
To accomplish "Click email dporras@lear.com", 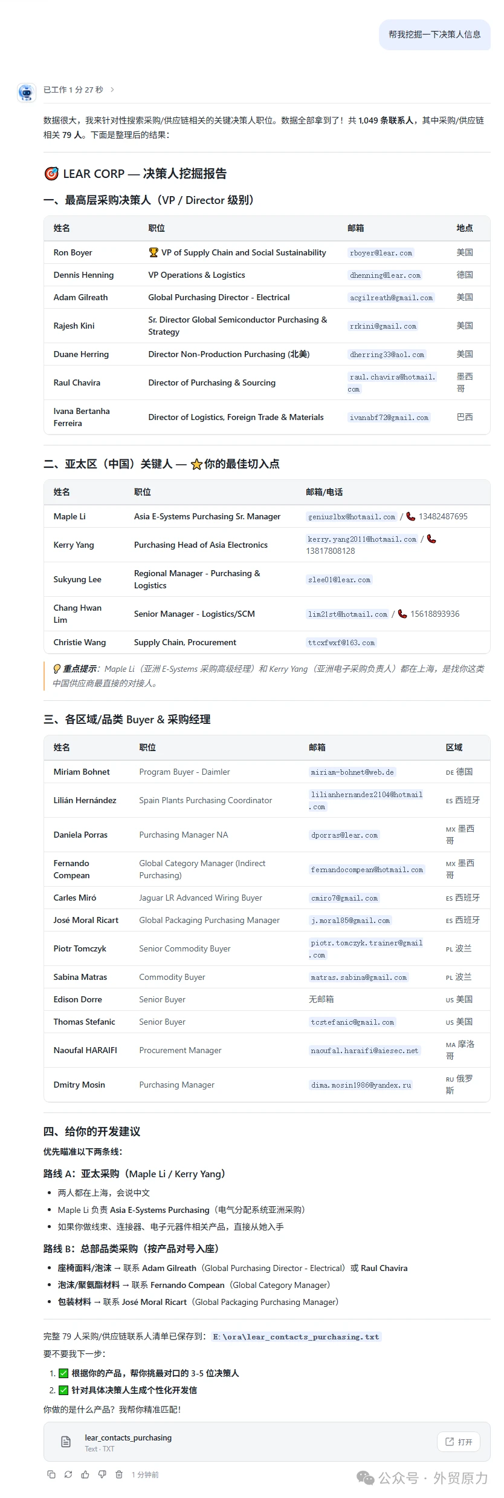I will [344, 835].
